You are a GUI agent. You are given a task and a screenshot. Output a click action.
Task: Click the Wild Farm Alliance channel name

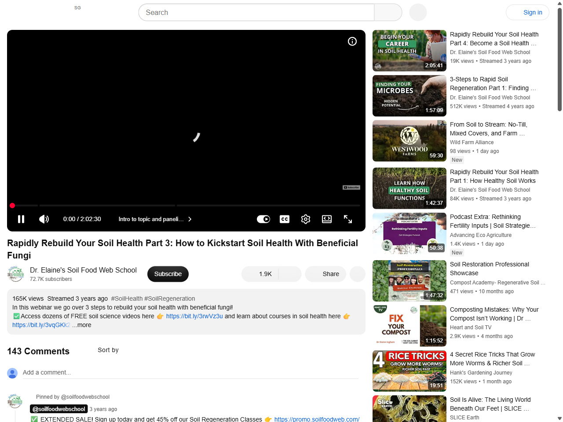(472, 142)
